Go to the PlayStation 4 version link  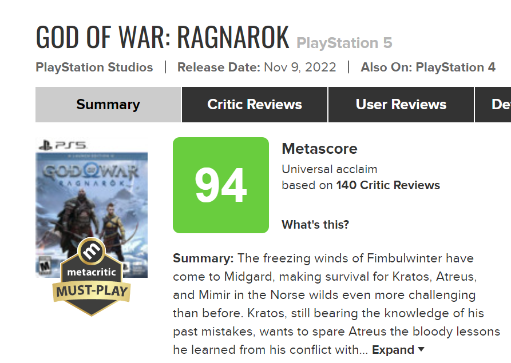(455, 67)
